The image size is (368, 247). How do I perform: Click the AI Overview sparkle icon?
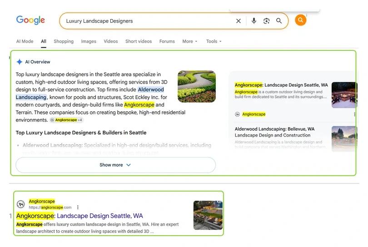(19, 62)
